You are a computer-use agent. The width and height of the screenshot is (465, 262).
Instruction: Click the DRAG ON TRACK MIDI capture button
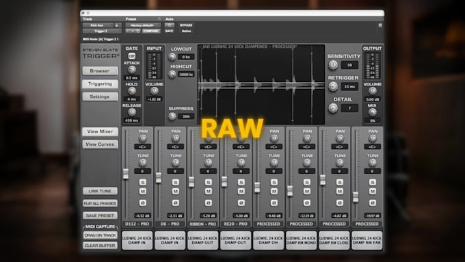100,235
